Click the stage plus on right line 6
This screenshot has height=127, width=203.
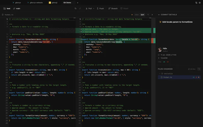point(81,32)
